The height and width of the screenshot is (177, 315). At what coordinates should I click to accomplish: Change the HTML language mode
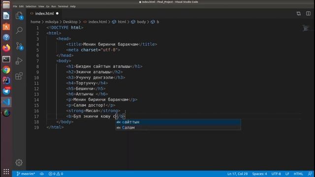[298, 174]
